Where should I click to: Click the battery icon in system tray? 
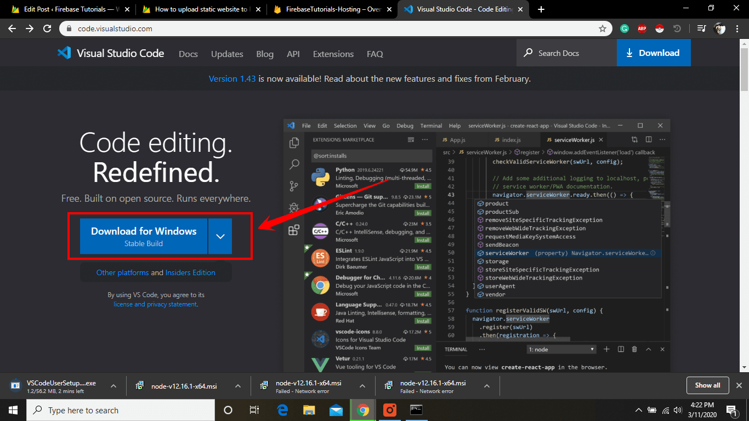pos(652,410)
